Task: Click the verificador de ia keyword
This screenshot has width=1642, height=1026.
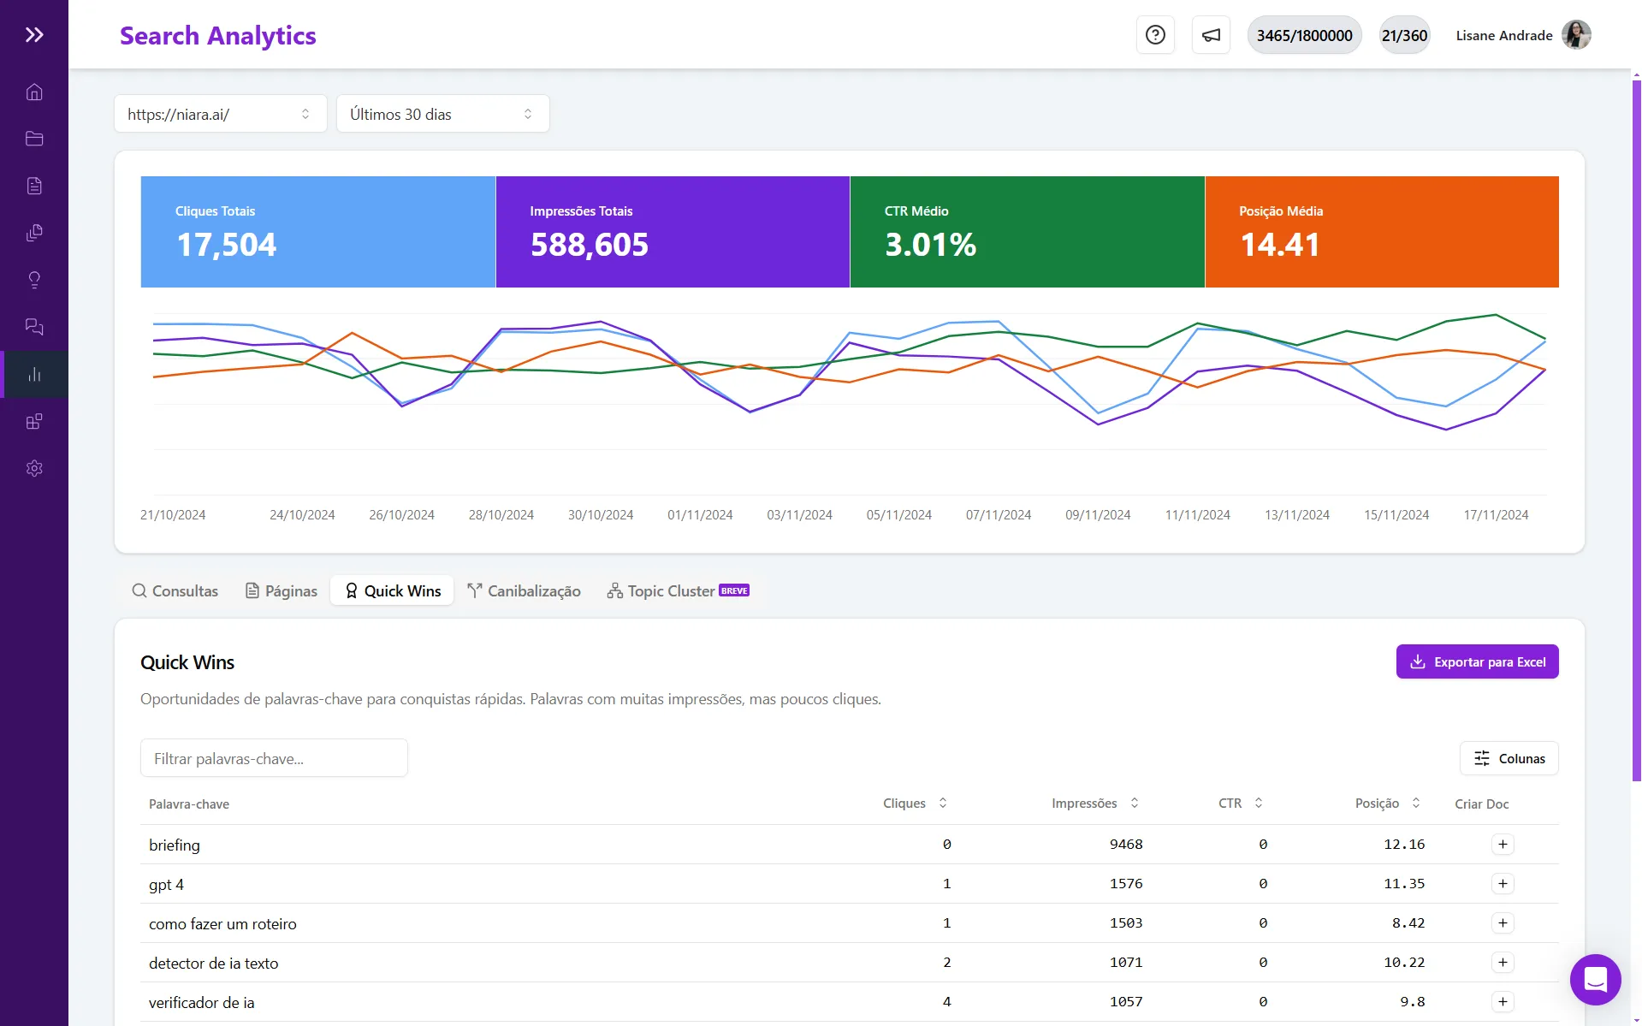Action: [201, 1002]
